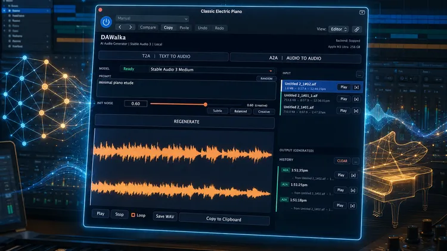This screenshot has width=447, height=251.
Task: Play input Untitled 2_1#01.aif
Action: click(x=343, y=111)
